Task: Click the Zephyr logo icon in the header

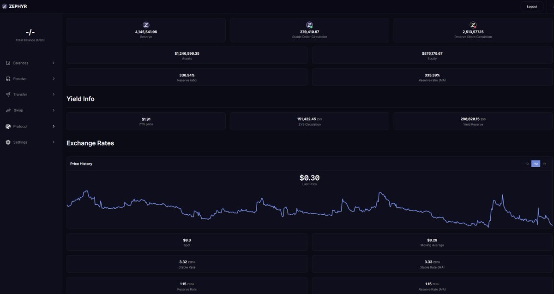Action: tap(5, 6)
